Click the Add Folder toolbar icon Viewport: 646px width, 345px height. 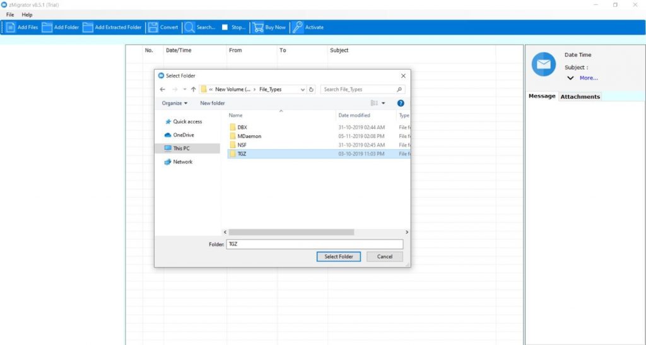pyautogui.click(x=47, y=28)
